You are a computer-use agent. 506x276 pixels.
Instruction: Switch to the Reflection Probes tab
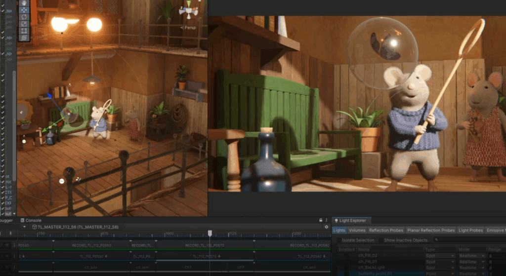pyautogui.click(x=386, y=230)
